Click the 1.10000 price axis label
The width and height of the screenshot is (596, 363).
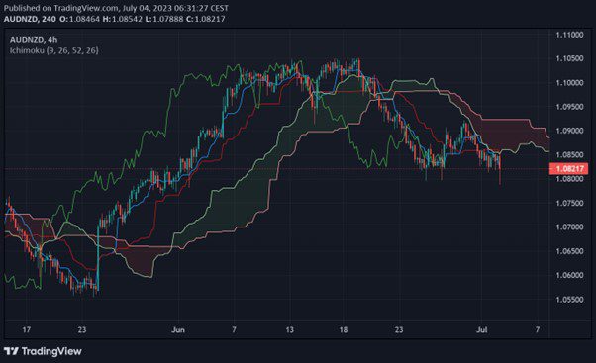(569, 83)
